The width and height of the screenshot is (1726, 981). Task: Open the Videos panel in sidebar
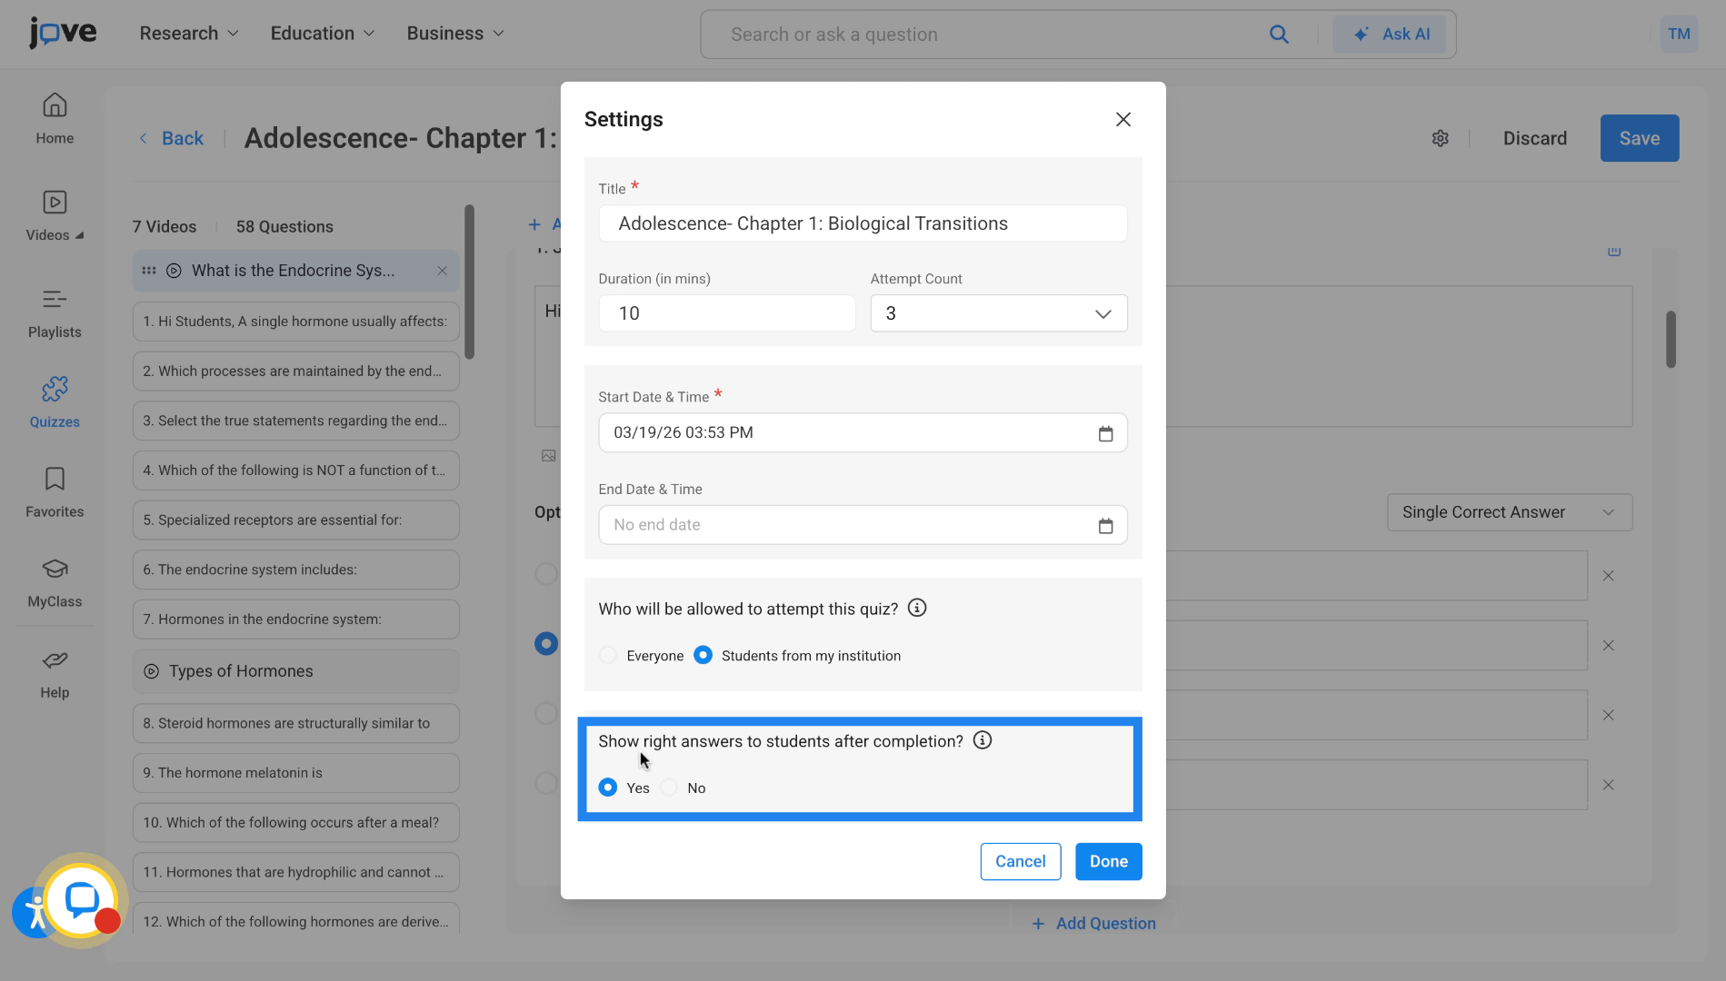55,215
